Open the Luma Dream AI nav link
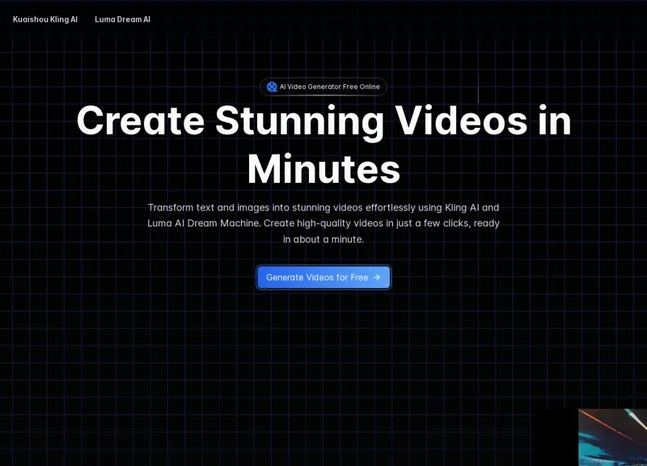Image resolution: width=647 pixels, height=466 pixels. [123, 19]
